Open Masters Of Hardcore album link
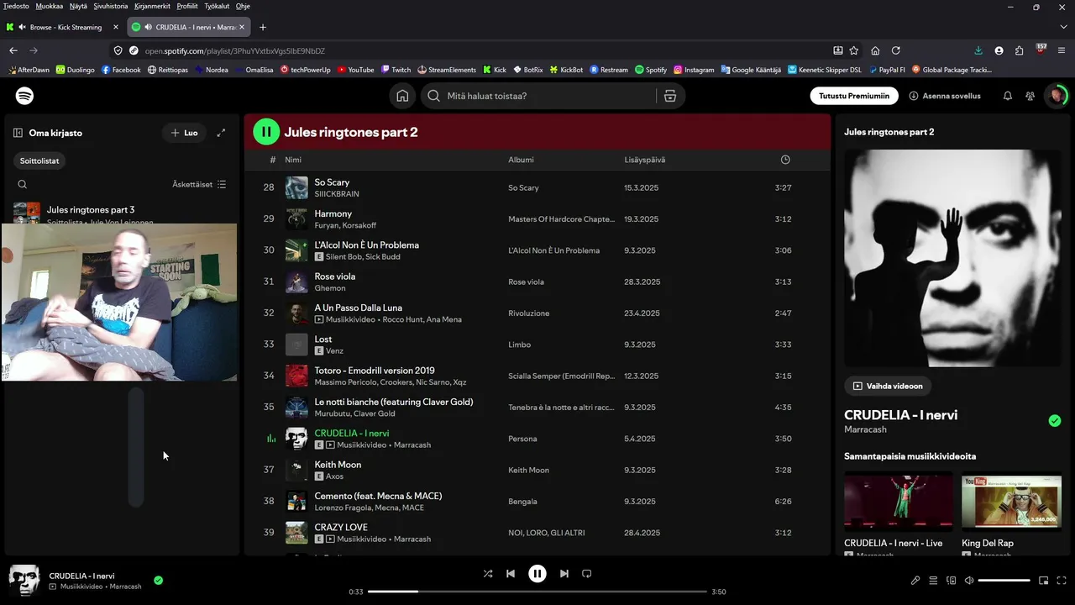 [x=561, y=219]
